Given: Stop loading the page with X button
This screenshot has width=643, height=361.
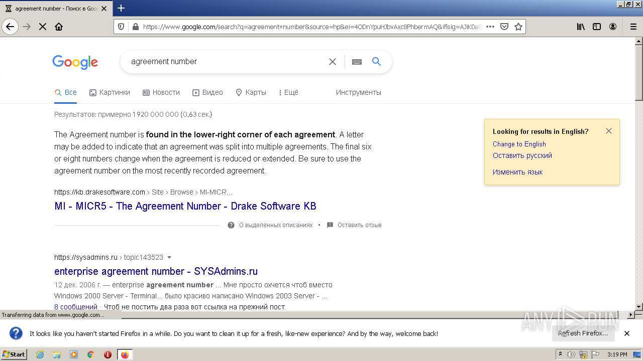Looking at the screenshot, I should tap(43, 27).
